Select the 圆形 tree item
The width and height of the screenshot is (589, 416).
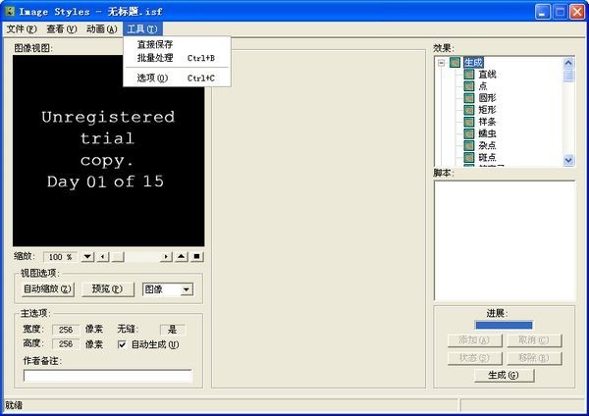click(487, 98)
